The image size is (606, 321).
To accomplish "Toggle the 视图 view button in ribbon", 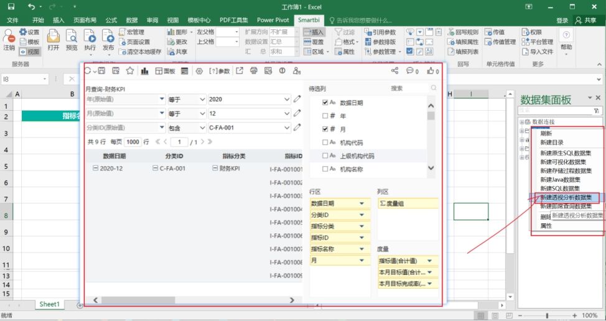I will pyautogui.click(x=30, y=52).
